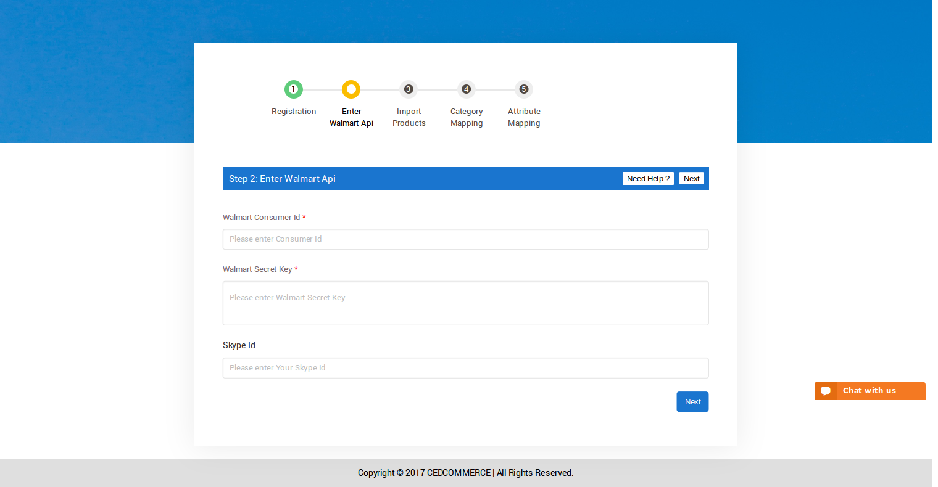Click the Step 2: Enter Walmart Api heading
938x487 pixels.
(x=283, y=179)
